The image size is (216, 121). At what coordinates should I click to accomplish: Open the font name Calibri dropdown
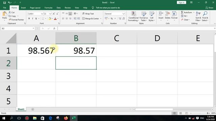42,14
